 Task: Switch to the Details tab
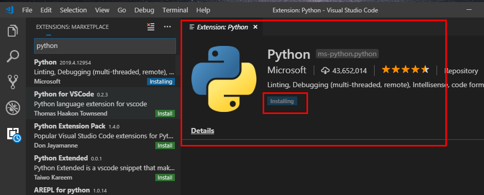202,131
